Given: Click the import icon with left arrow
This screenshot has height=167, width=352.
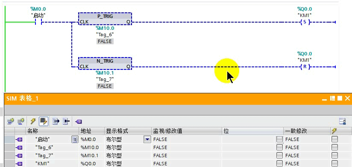Looking at the screenshot, I should [66, 121].
